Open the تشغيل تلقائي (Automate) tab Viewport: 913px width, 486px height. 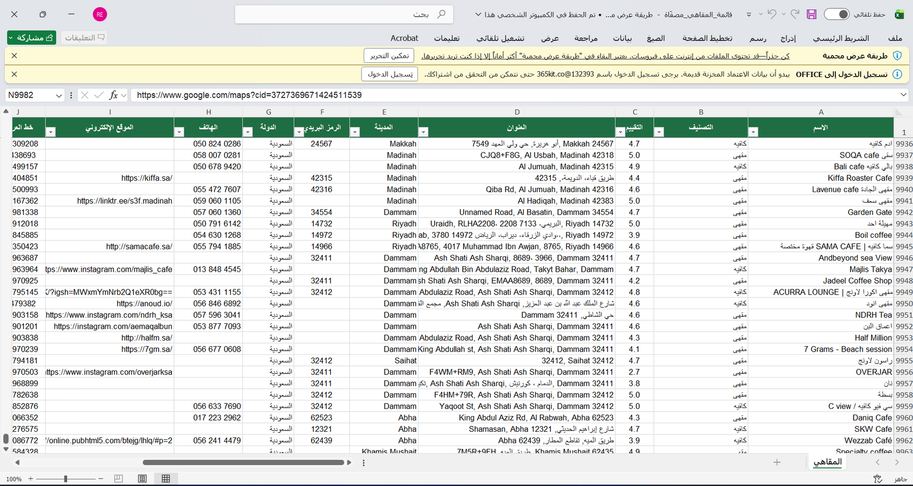click(500, 38)
